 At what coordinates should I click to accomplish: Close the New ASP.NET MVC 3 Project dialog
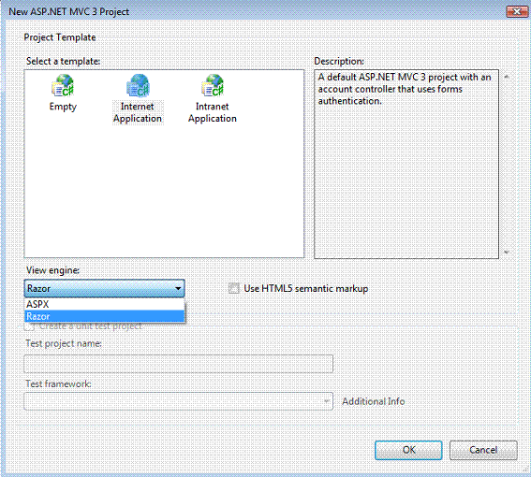[x=517, y=12]
